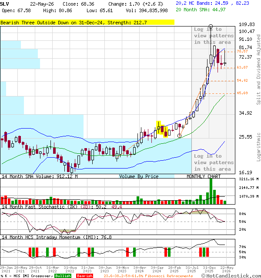
Task: Click the 80% stochastic axis label
Action: click(x=242, y=214)
